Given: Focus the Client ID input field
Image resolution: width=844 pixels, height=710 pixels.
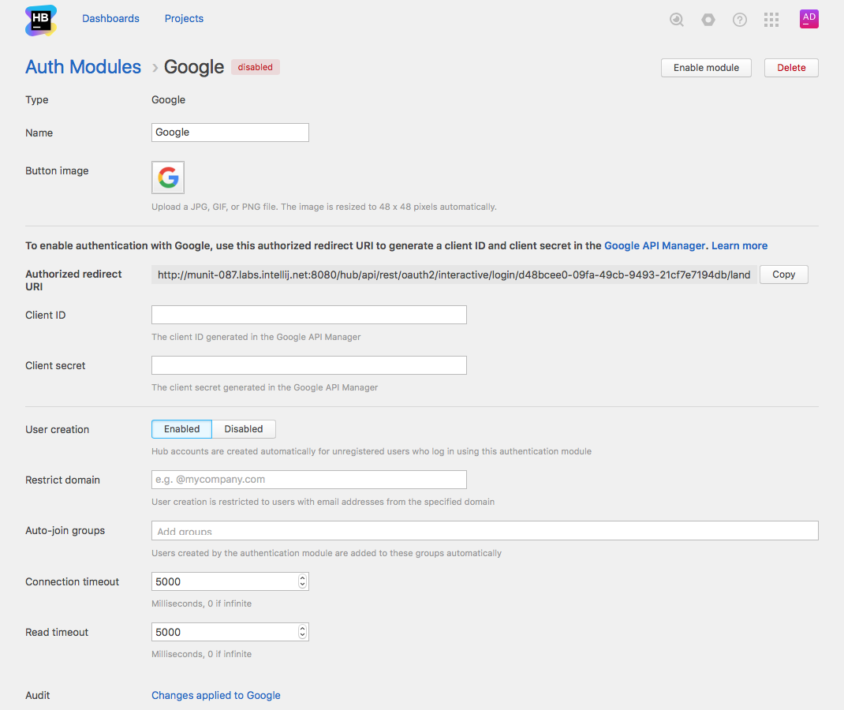Looking at the screenshot, I should pos(309,315).
